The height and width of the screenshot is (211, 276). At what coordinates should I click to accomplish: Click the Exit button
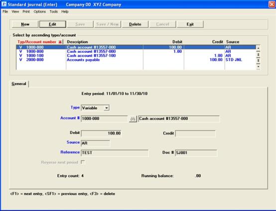[x=190, y=24]
